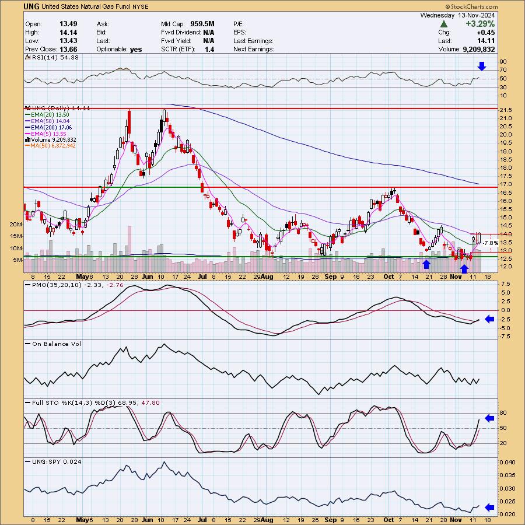525x525 pixels.
Task: Click the NYSE exchange label
Action: [x=140, y=6]
